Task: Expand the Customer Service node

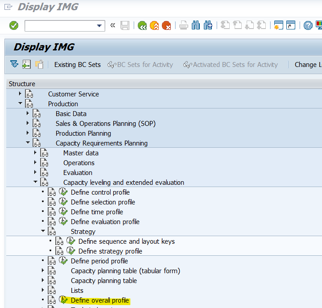Action: pos(20,94)
